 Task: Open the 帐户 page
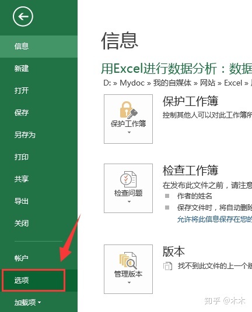point(38,258)
